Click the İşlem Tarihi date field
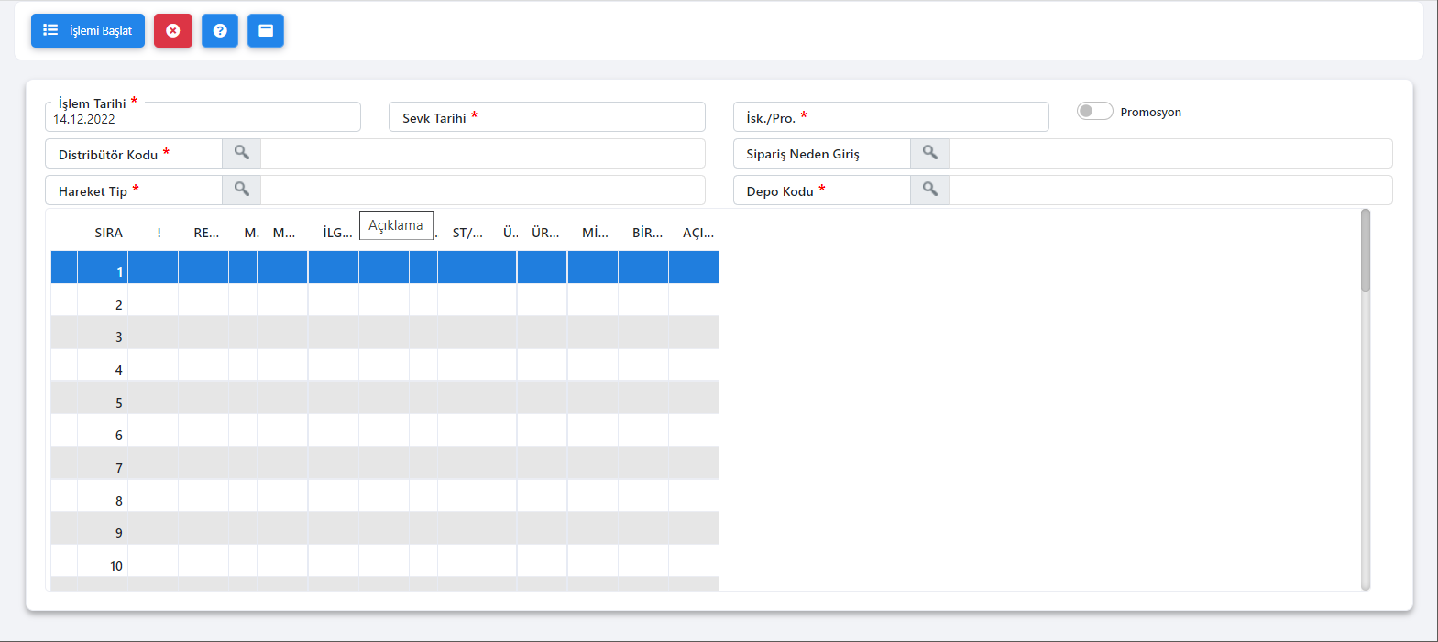The width and height of the screenshot is (1438, 642). pos(202,119)
